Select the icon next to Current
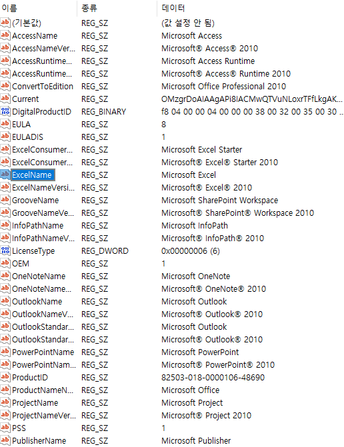344x447 pixels. tap(5, 99)
